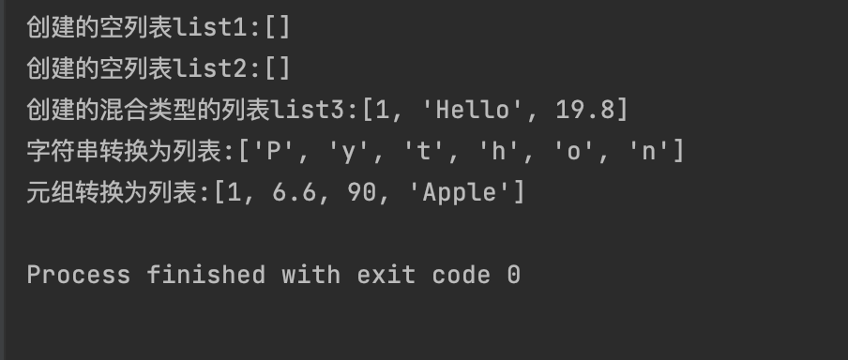Click the letter 'P' in the character list
The height and width of the screenshot is (360, 848).
(x=273, y=152)
